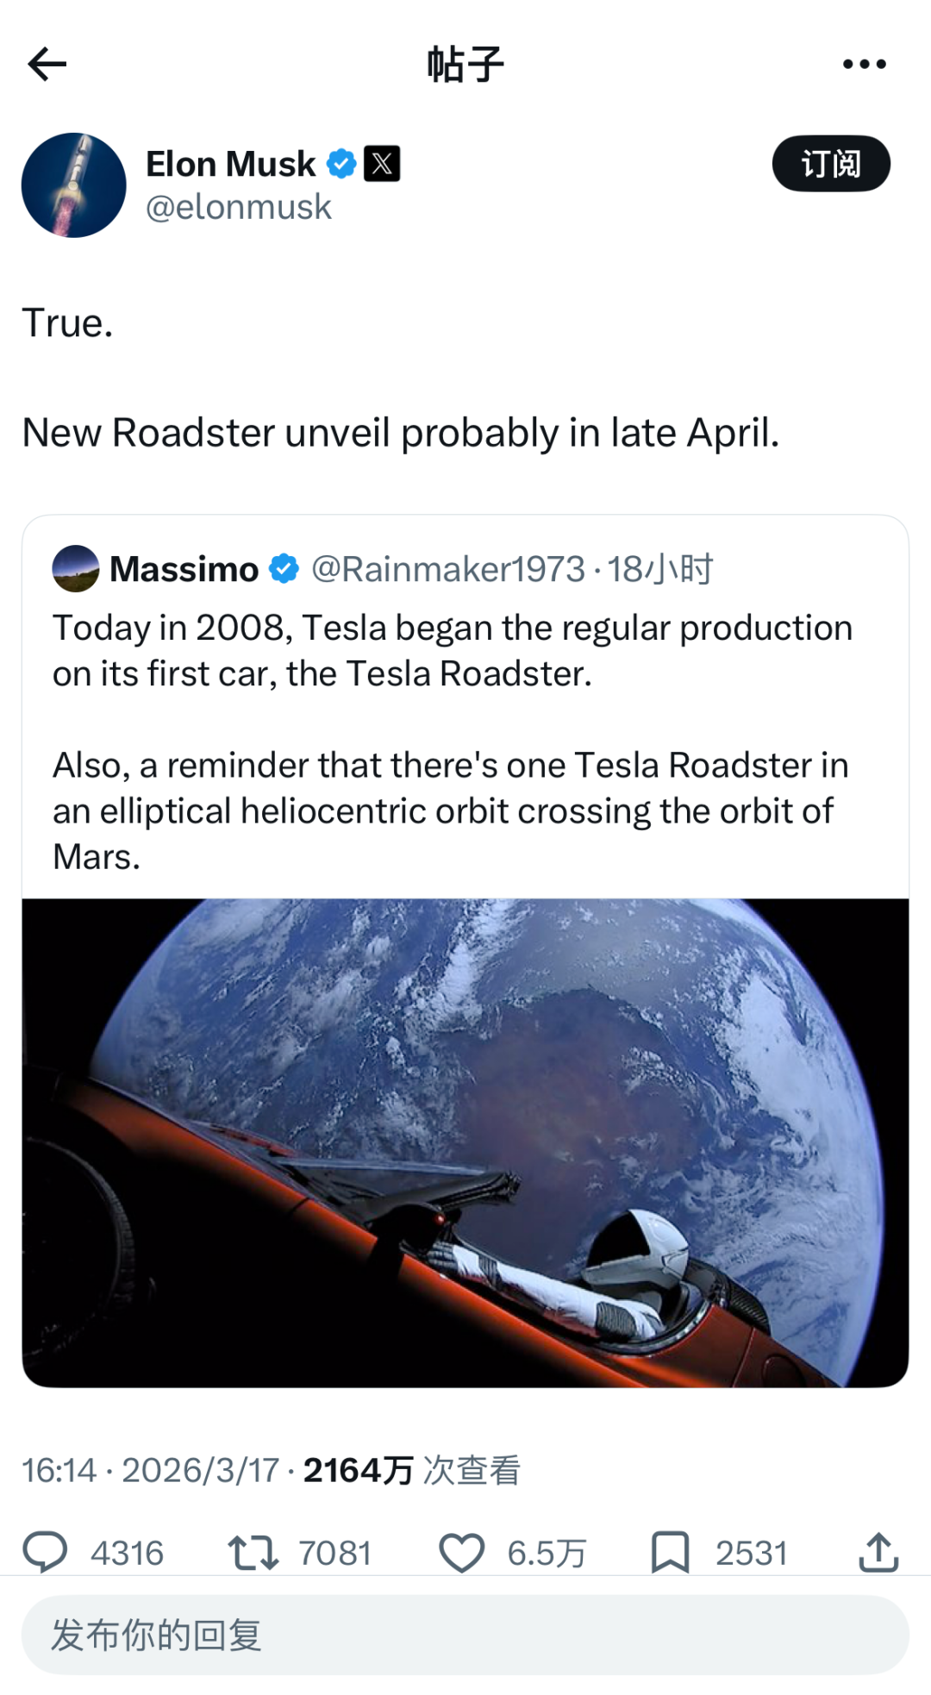Tap the repost arrows icon
The image size is (931, 1695).
click(253, 1553)
